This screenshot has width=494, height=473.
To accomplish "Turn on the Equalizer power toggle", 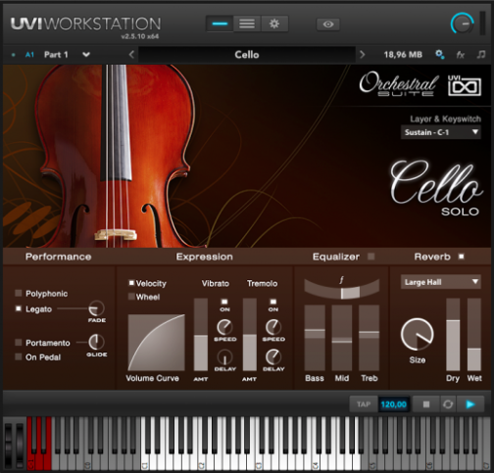I will (x=370, y=257).
